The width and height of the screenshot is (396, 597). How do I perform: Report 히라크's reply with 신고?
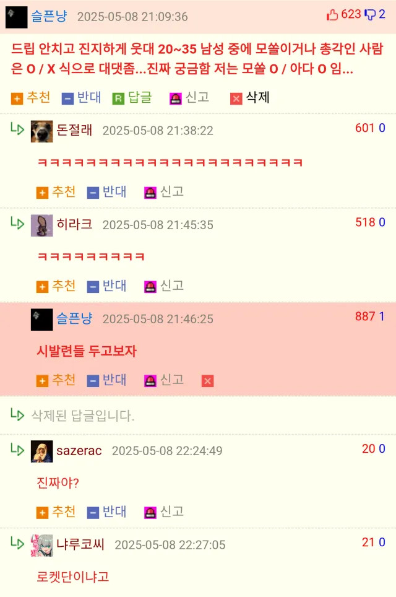click(164, 286)
